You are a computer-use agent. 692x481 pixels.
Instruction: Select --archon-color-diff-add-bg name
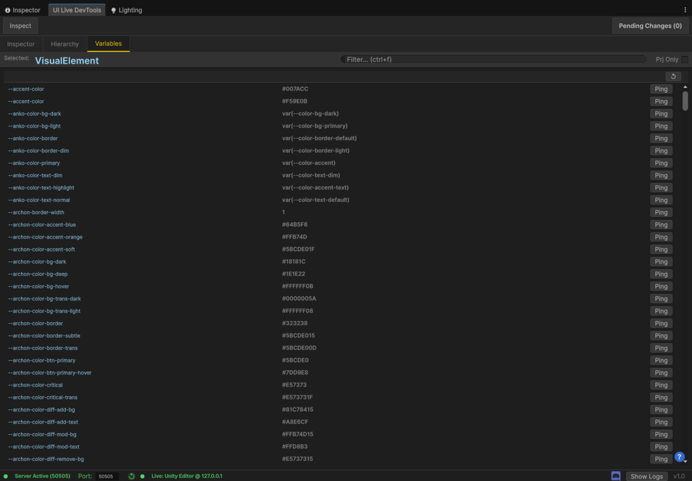42,409
